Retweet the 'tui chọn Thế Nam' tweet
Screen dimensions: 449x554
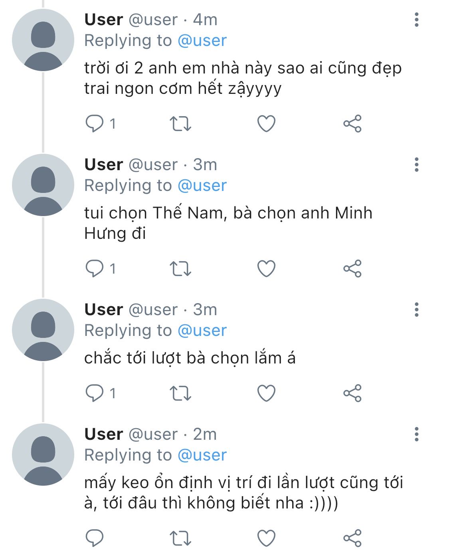(x=180, y=268)
